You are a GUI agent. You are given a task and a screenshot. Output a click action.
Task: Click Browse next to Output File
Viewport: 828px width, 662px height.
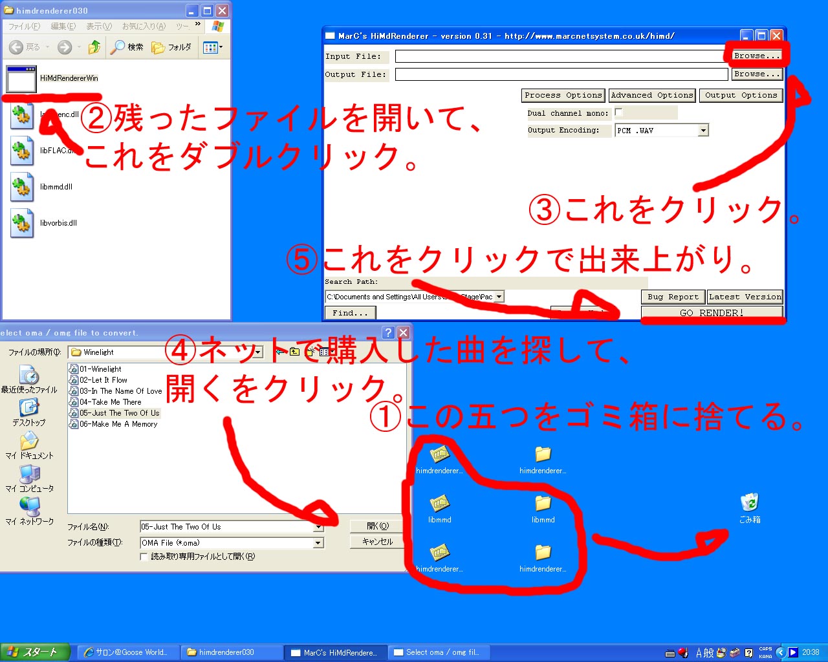point(757,74)
